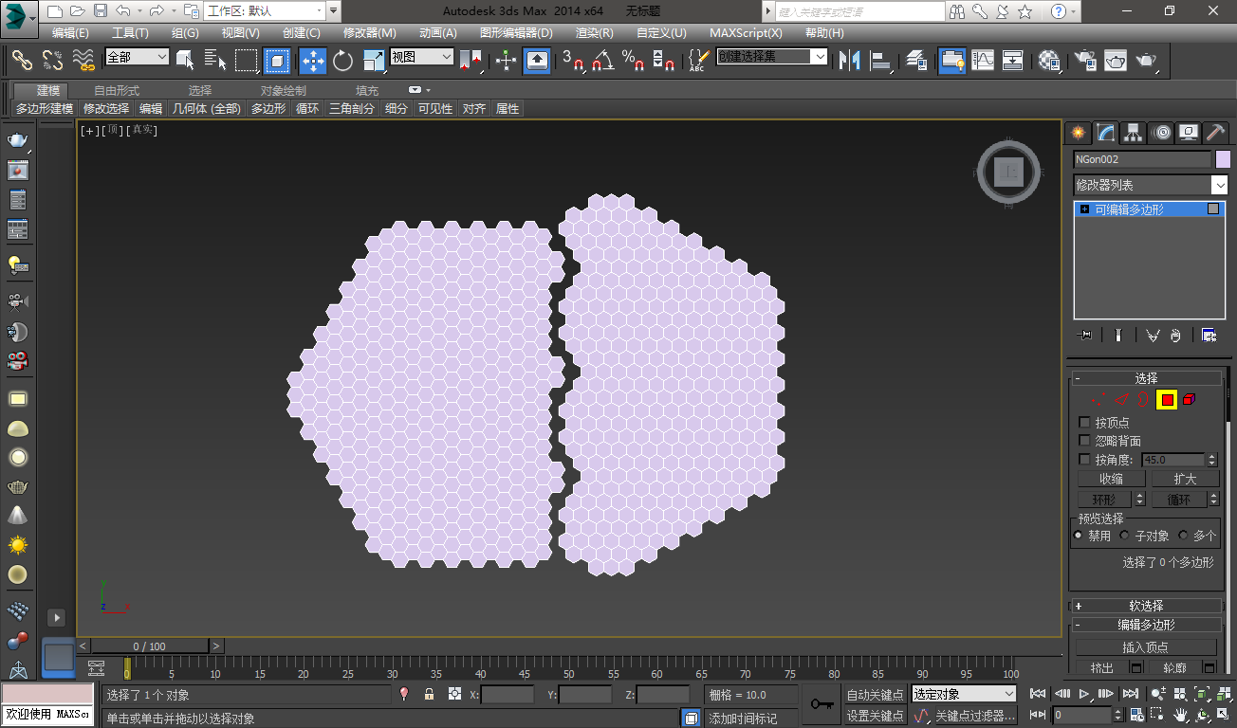Enable the 忽略背面 checkbox

click(x=1085, y=441)
